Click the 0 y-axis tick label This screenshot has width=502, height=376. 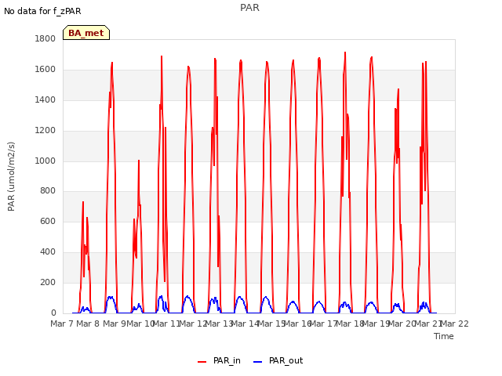click(53, 313)
